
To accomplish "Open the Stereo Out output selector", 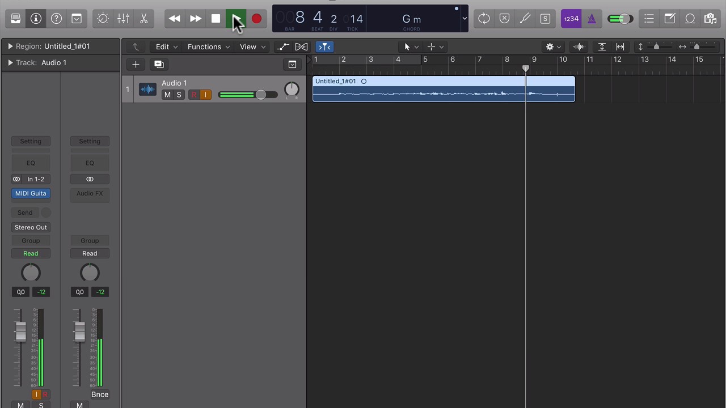I will tap(31, 227).
